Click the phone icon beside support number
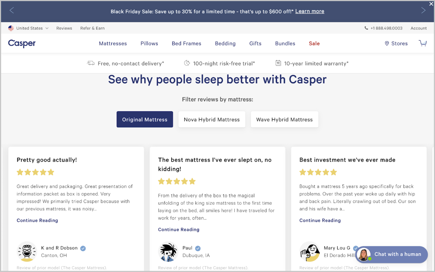 pyautogui.click(x=366, y=28)
